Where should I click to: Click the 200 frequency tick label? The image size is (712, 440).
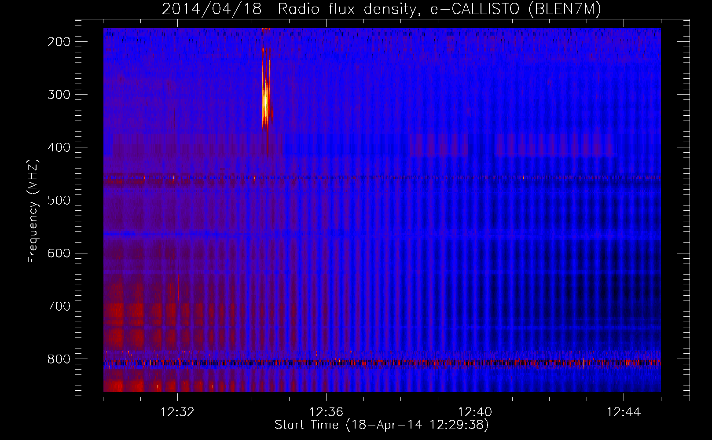59,42
